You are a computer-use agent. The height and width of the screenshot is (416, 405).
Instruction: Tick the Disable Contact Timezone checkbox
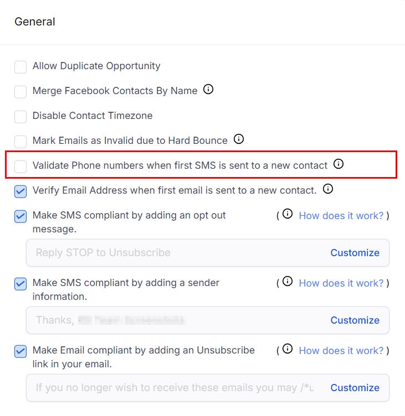point(20,117)
